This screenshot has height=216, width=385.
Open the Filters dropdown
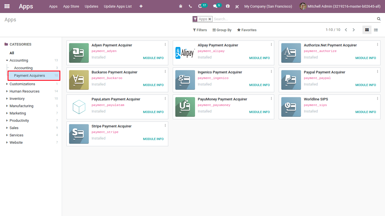tap(200, 30)
